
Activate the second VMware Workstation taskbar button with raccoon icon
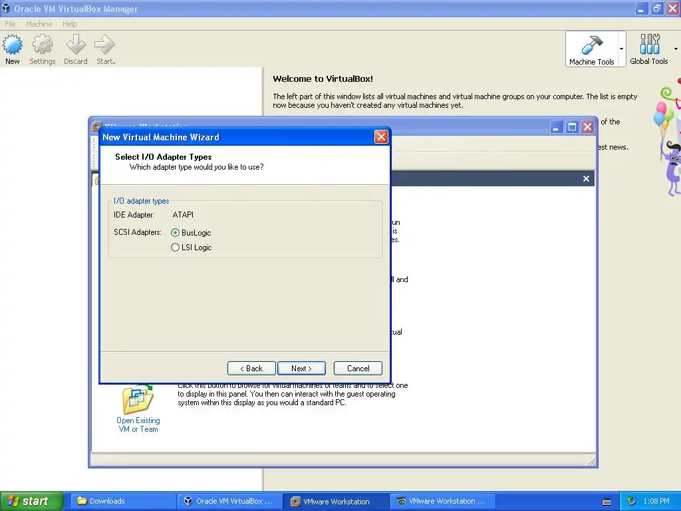[442, 501]
